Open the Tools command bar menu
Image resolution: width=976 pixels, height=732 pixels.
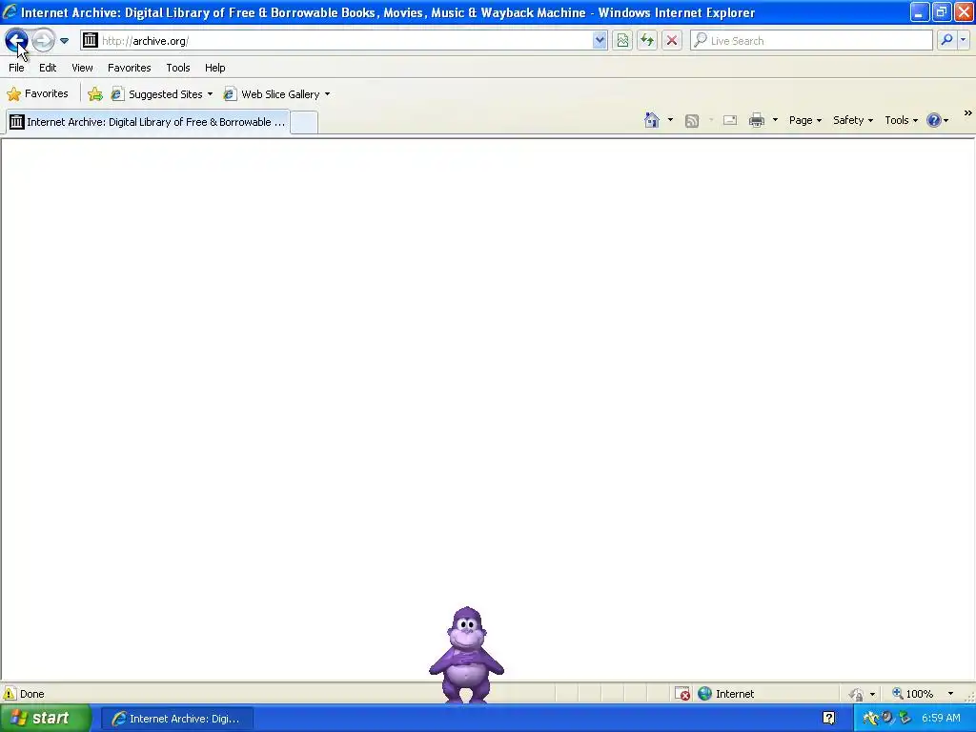[x=902, y=120]
